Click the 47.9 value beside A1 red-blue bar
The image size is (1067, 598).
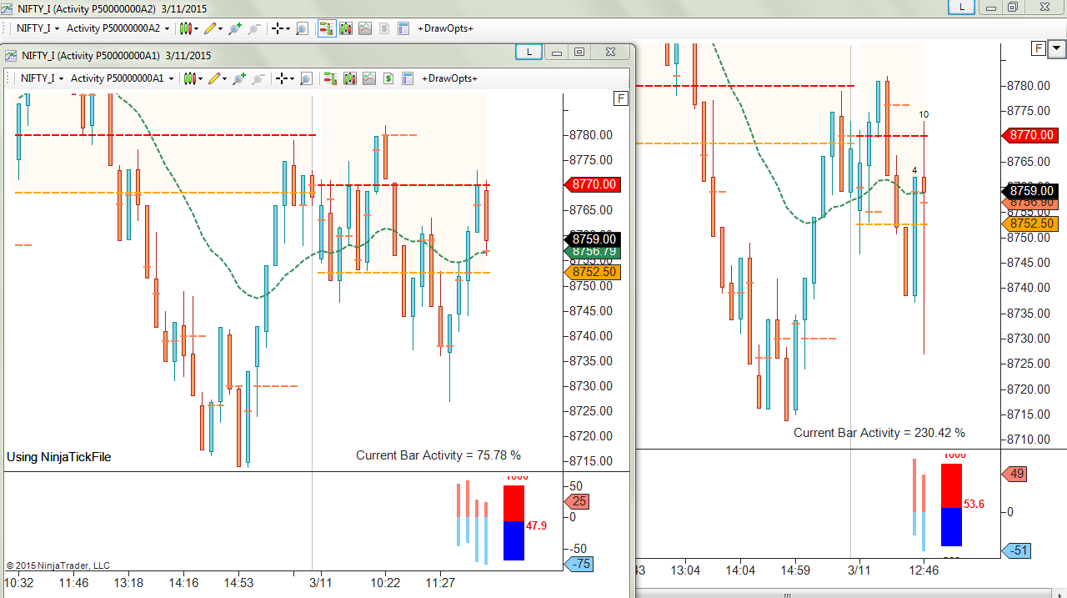(x=536, y=526)
